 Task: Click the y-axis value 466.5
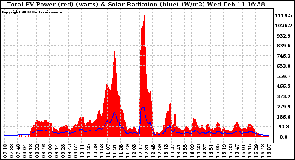click(284, 86)
